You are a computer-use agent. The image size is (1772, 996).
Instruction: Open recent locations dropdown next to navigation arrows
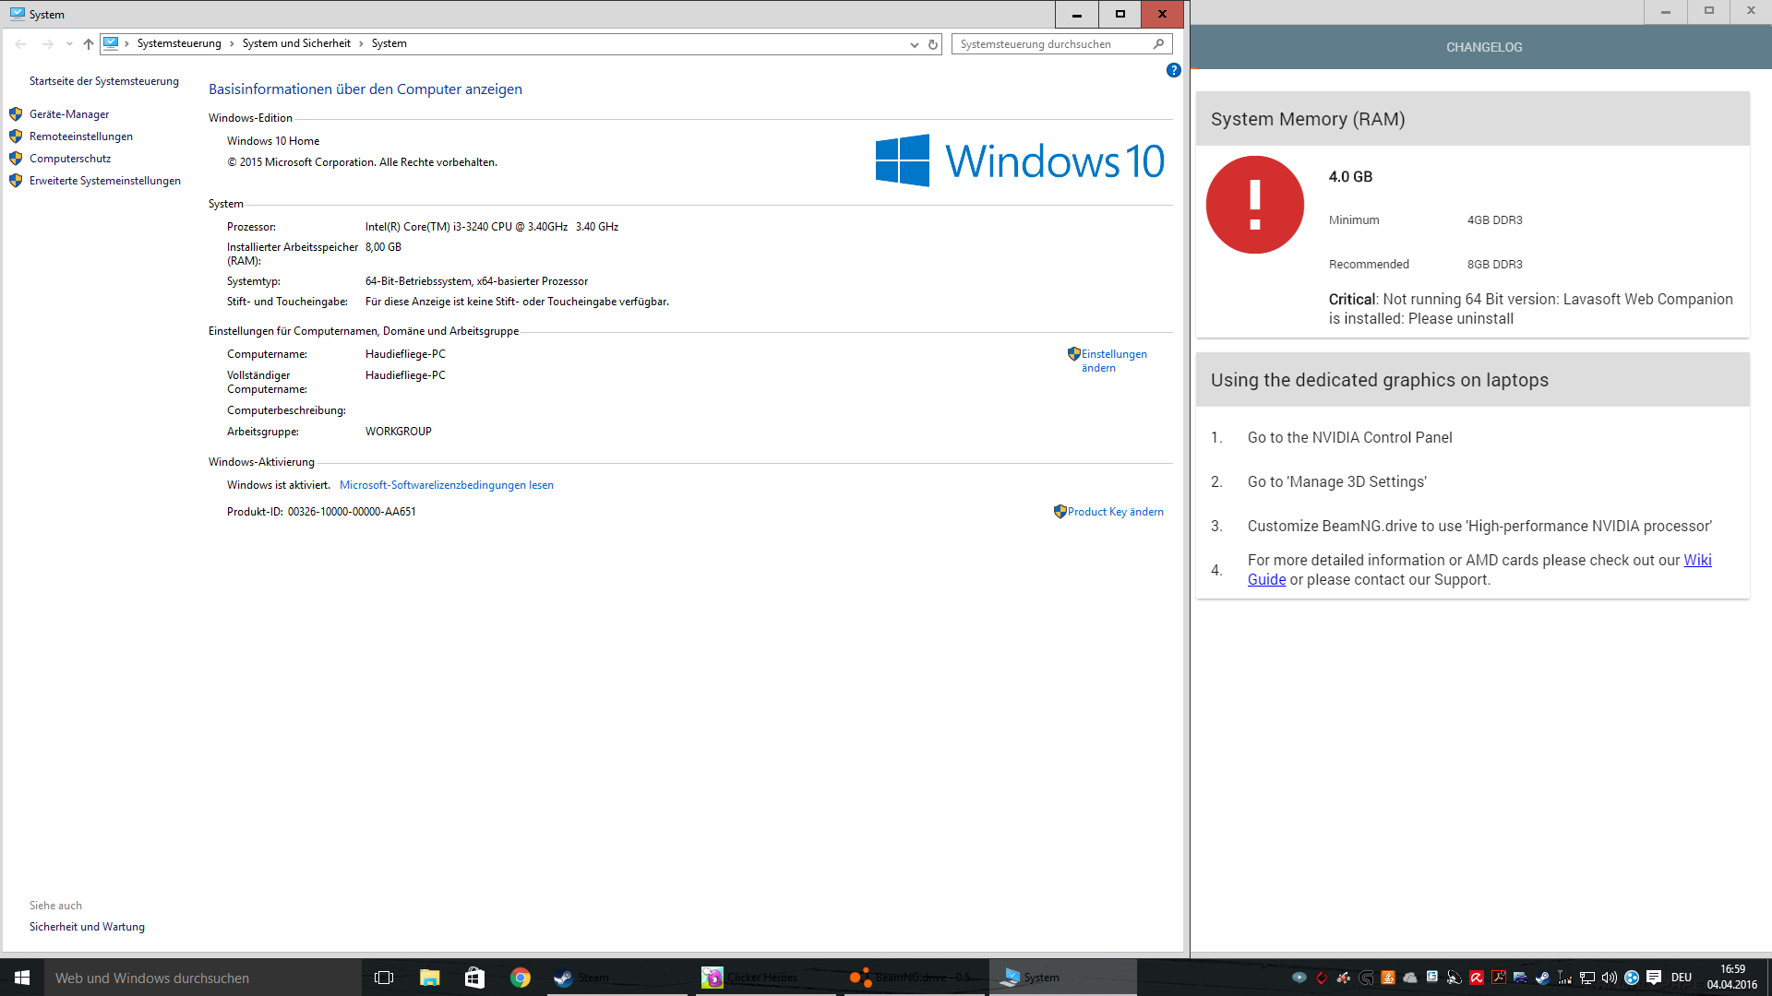tap(69, 43)
